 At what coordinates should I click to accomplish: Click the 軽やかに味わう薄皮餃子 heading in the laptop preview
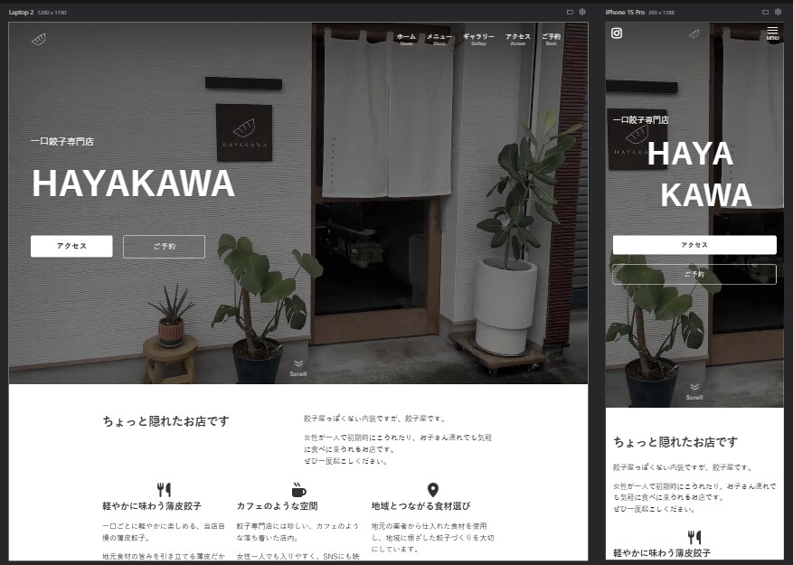pyautogui.click(x=152, y=506)
